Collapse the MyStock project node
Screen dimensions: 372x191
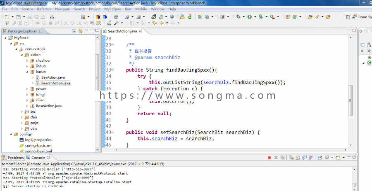click(x=5, y=38)
